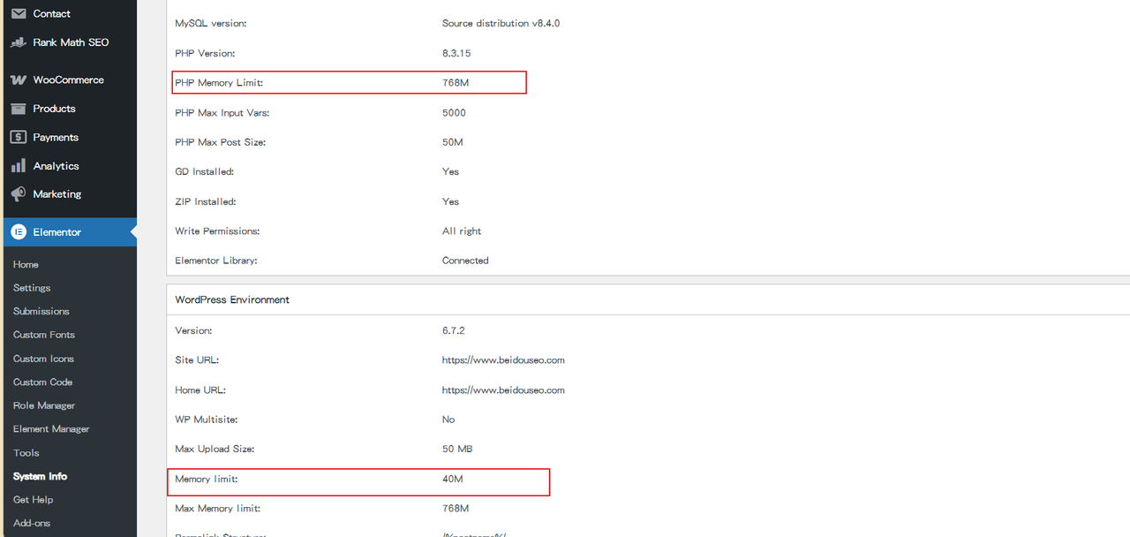Screen dimensions: 1130x537
Task: Click the Analytics bar chart icon
Action: (x=18, y=166)
